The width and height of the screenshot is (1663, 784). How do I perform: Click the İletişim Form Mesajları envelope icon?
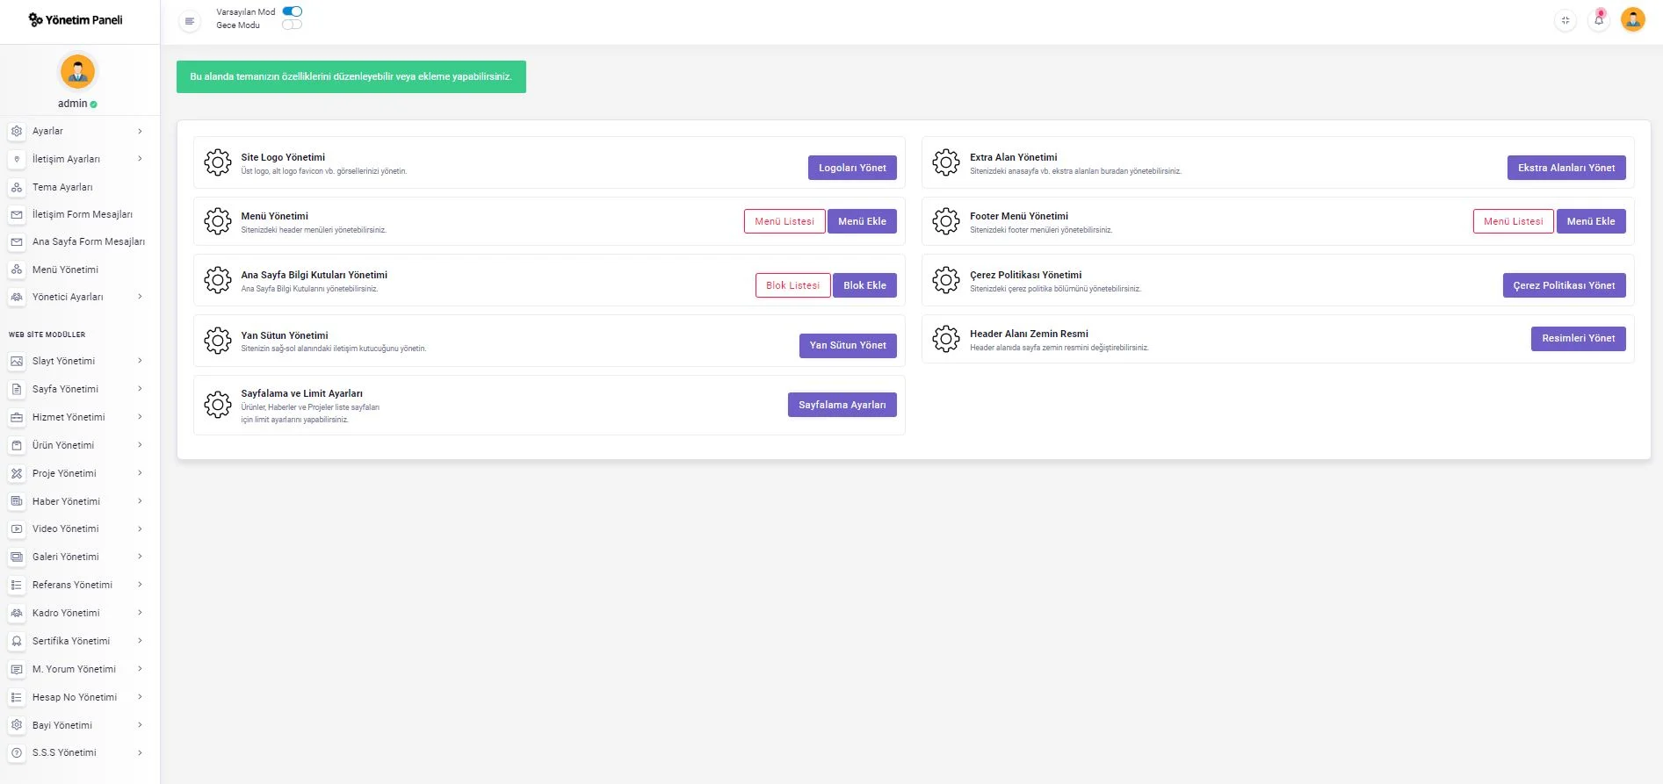pyautogui.click(x=17, y=214)
